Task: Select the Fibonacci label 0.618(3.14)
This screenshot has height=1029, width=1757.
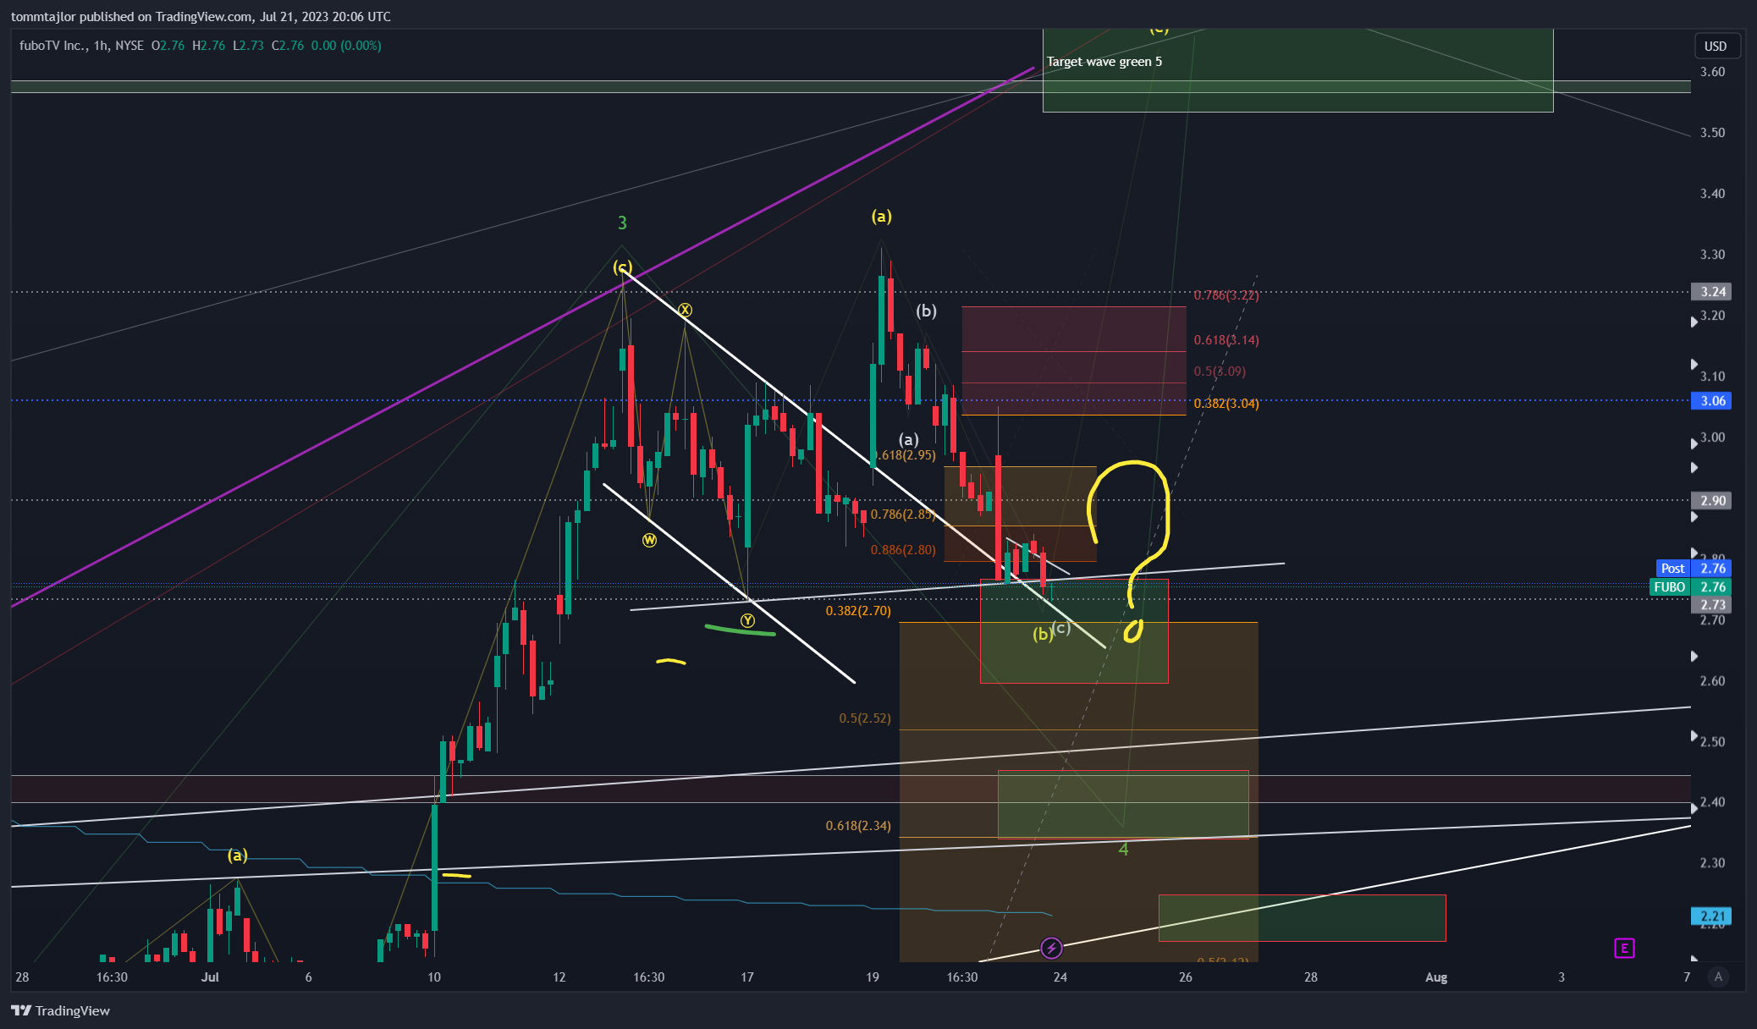Action: [1226, 340]
